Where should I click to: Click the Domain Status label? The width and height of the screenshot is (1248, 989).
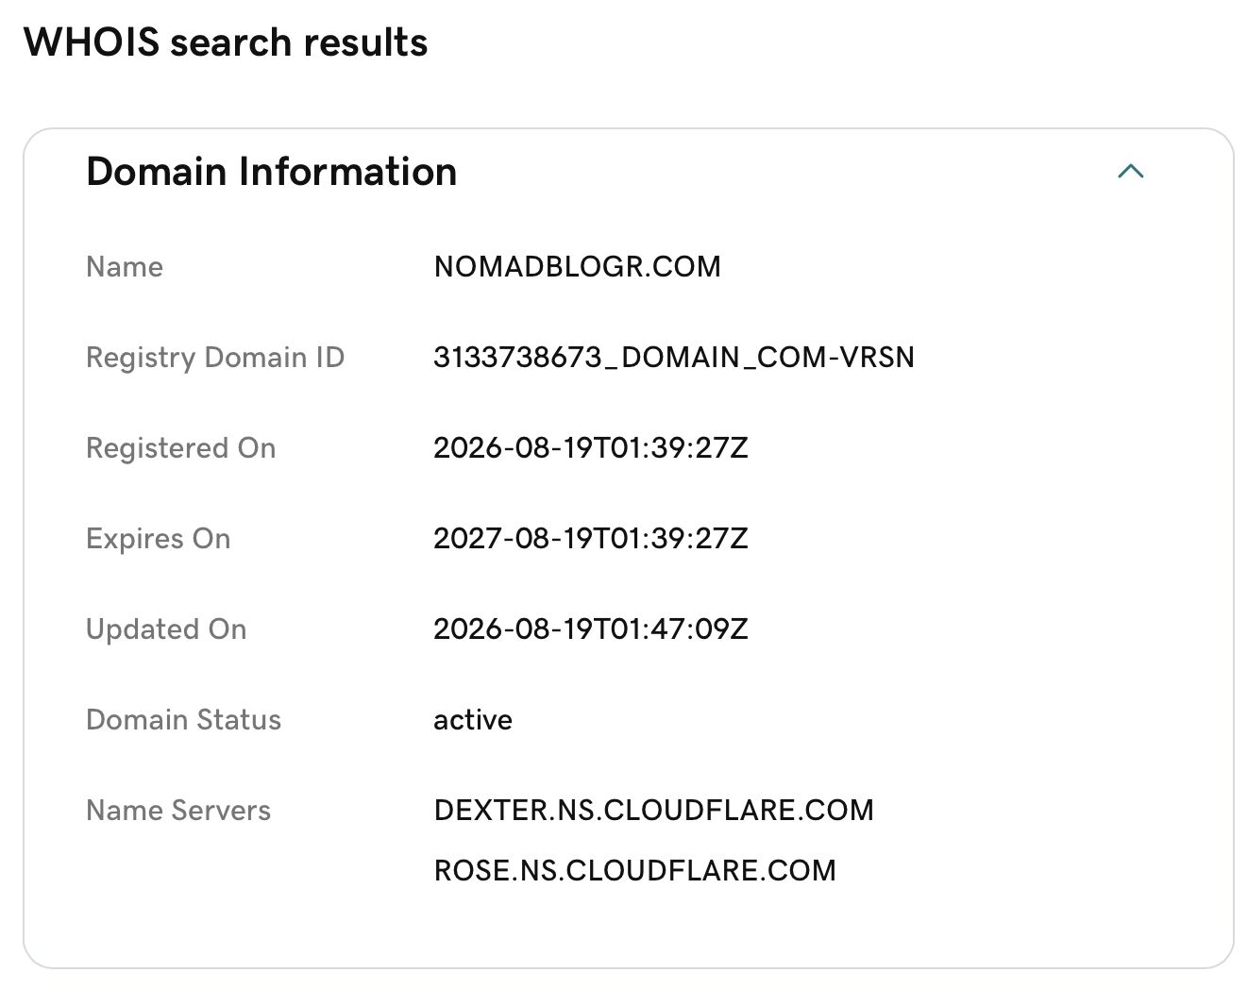coord(184,720)
